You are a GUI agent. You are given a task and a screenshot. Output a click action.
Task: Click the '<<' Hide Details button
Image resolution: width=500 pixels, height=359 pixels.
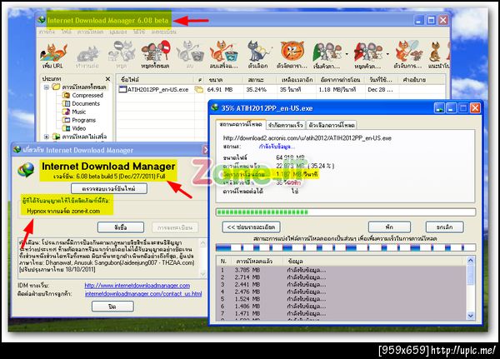click(x=251, y=227)
